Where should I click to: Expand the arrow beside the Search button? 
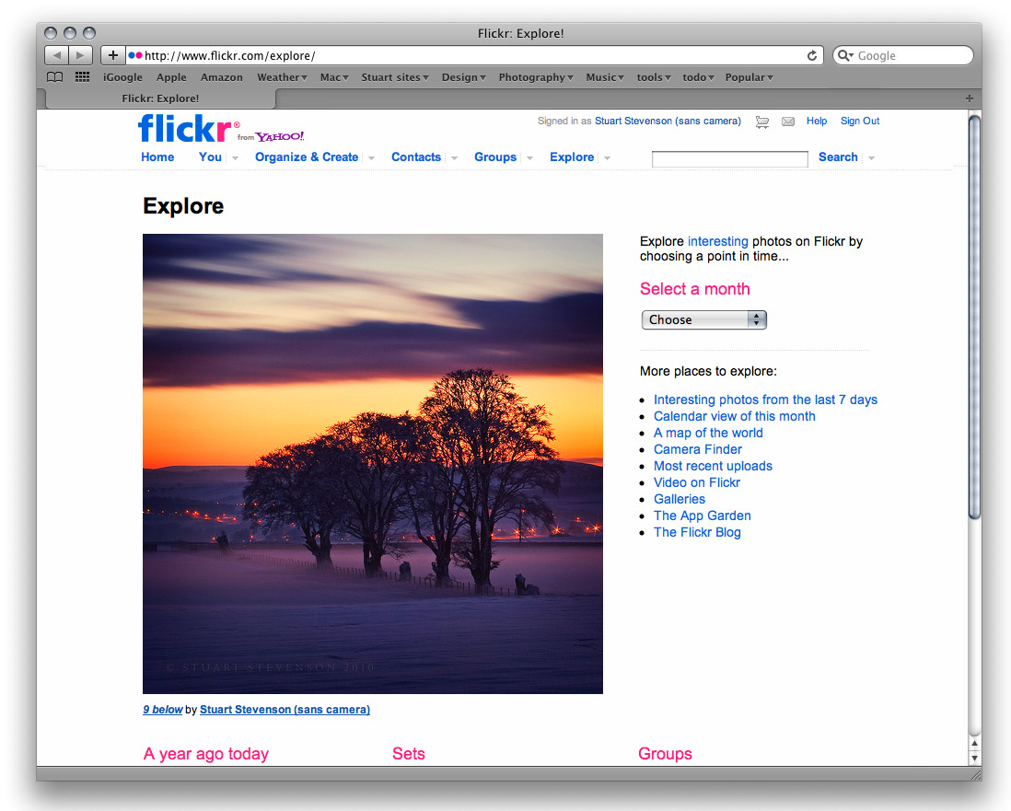[x=871, y=158]
